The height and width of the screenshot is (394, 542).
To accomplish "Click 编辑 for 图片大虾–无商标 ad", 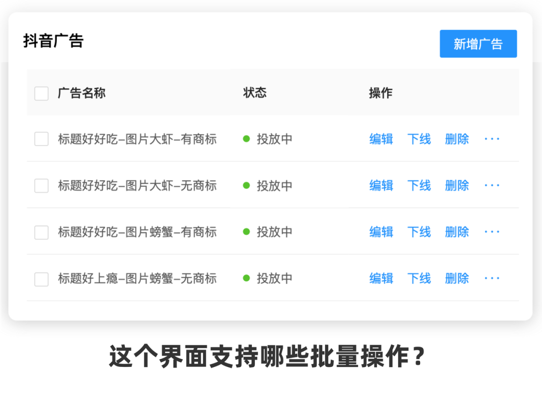I will click(x=381, y=185).
